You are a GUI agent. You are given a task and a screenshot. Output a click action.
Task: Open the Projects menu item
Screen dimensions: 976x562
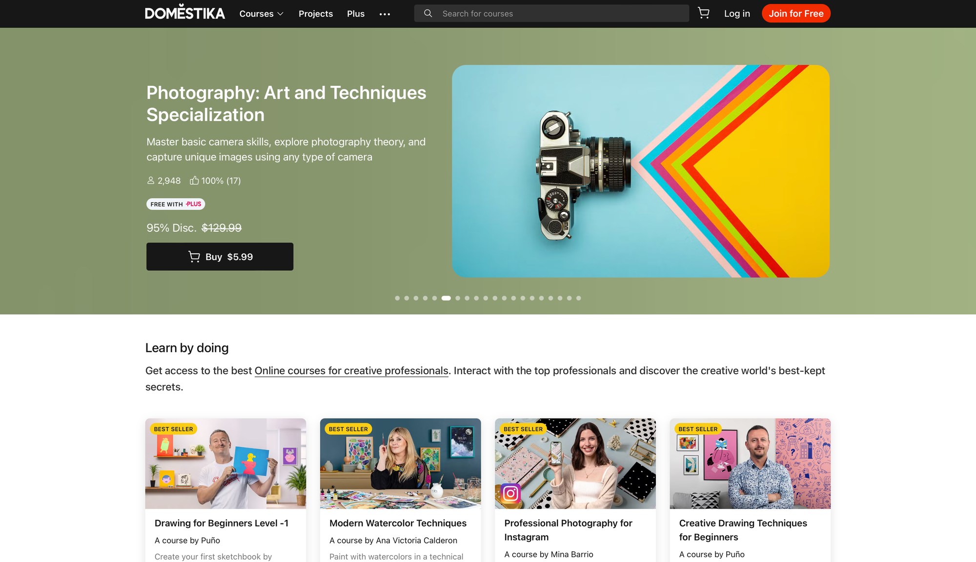click(316, 14)
